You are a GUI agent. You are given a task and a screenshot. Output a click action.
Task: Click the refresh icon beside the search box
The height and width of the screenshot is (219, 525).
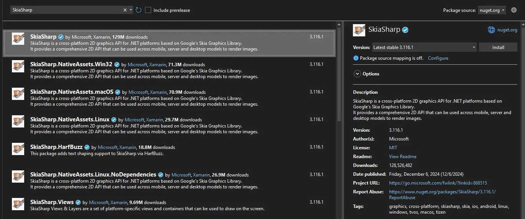(x=139, y=10)
